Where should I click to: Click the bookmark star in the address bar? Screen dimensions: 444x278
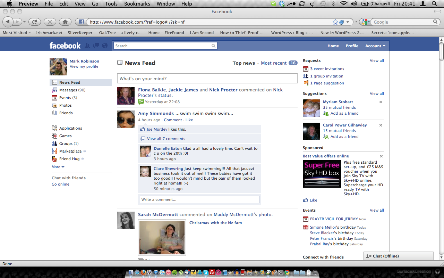click(x=335, y=22)
